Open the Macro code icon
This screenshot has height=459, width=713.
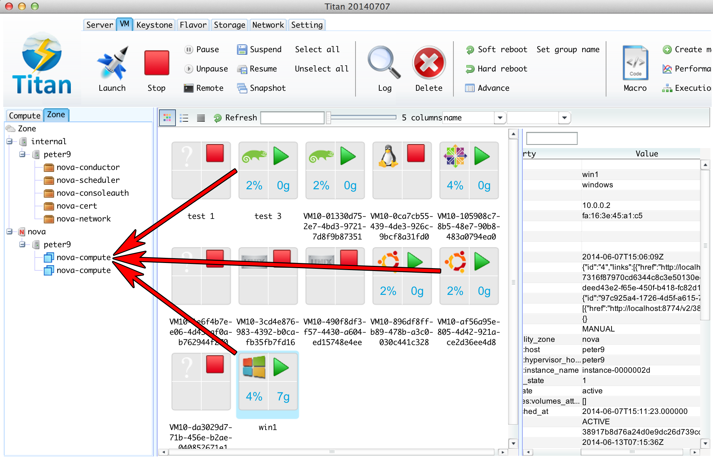click(x=635, y=63)
